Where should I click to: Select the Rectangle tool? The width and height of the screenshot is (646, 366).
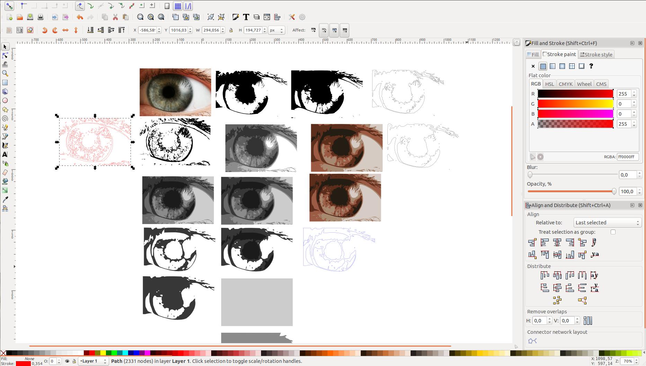coord(5,82)
